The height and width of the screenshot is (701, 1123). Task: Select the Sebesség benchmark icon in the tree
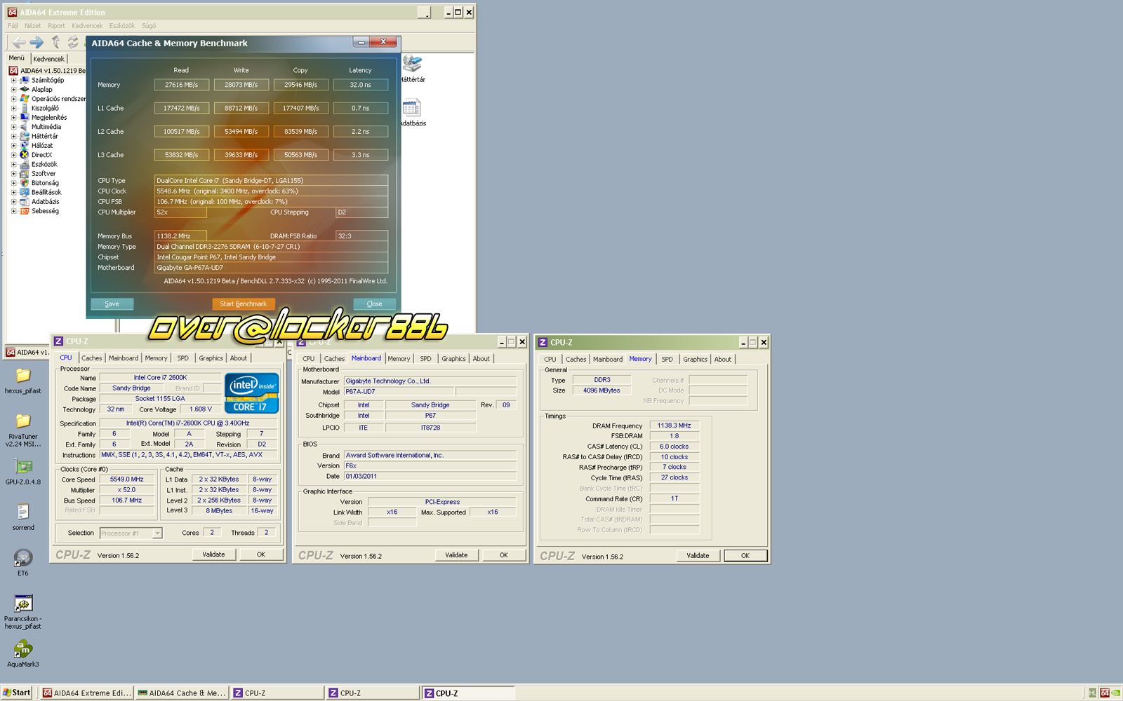[x=25, y=211]
